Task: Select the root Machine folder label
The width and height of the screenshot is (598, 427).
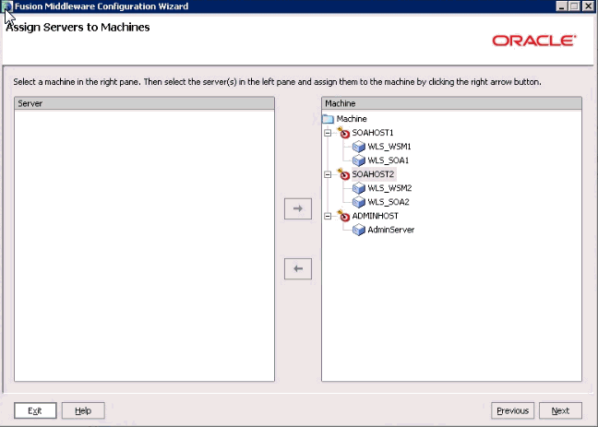Action: 352,119
